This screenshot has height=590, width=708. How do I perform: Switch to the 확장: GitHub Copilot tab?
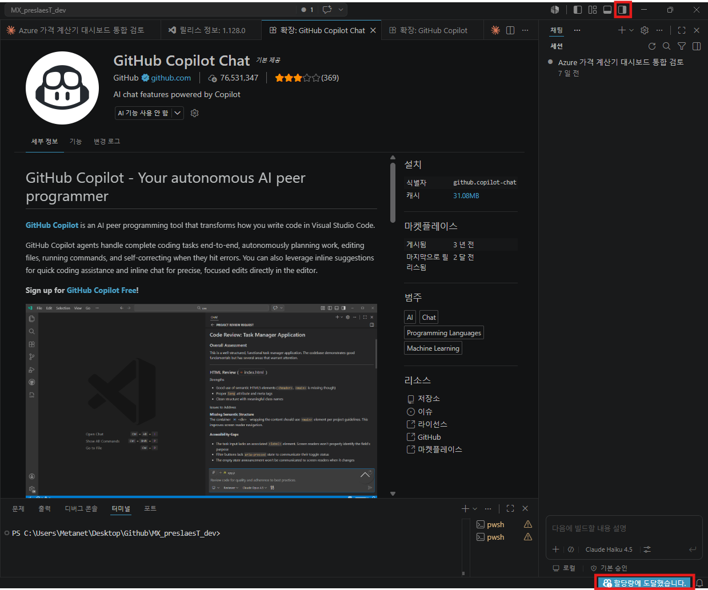coord(434,30)
